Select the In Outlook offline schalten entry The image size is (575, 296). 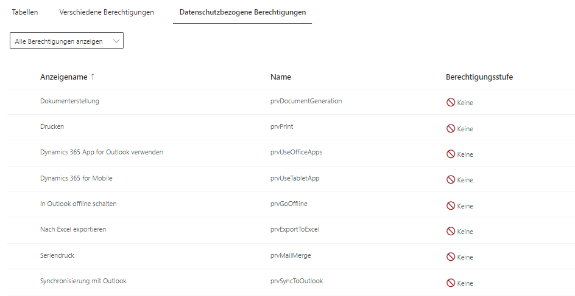click(78, 204)
